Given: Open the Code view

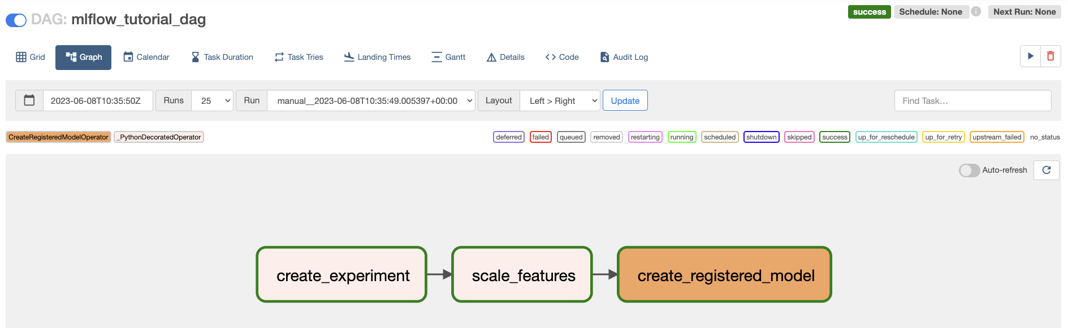Looking at the screenshot, I should tap(562, 57).
